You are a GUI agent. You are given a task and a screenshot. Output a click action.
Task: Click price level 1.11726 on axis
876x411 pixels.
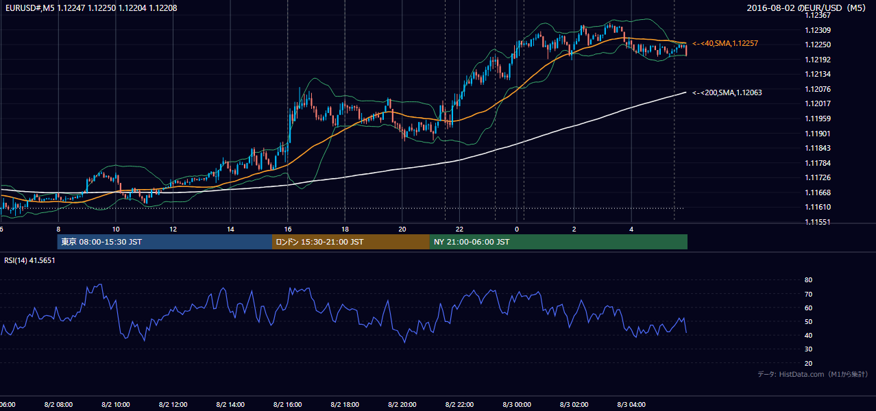coord(817,177)
